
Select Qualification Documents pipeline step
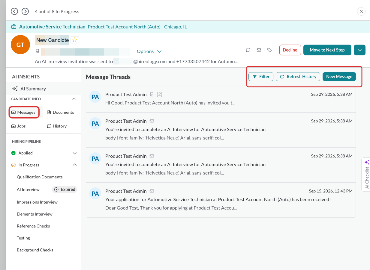pos(40,177)
